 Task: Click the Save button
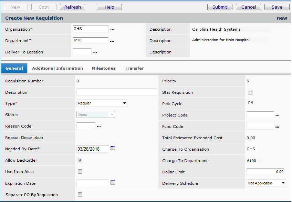(277, 7)
